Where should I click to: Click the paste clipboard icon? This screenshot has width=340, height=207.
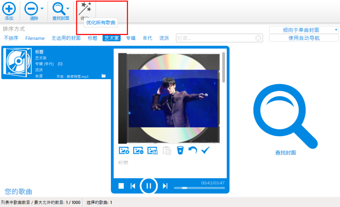167,150
